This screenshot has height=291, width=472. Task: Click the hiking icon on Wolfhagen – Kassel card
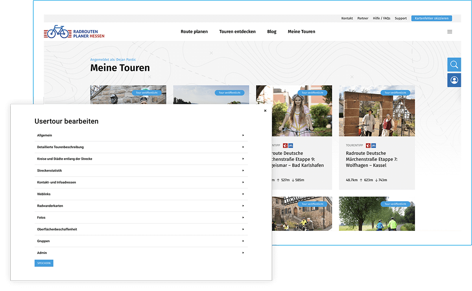[x=368, y=145]
